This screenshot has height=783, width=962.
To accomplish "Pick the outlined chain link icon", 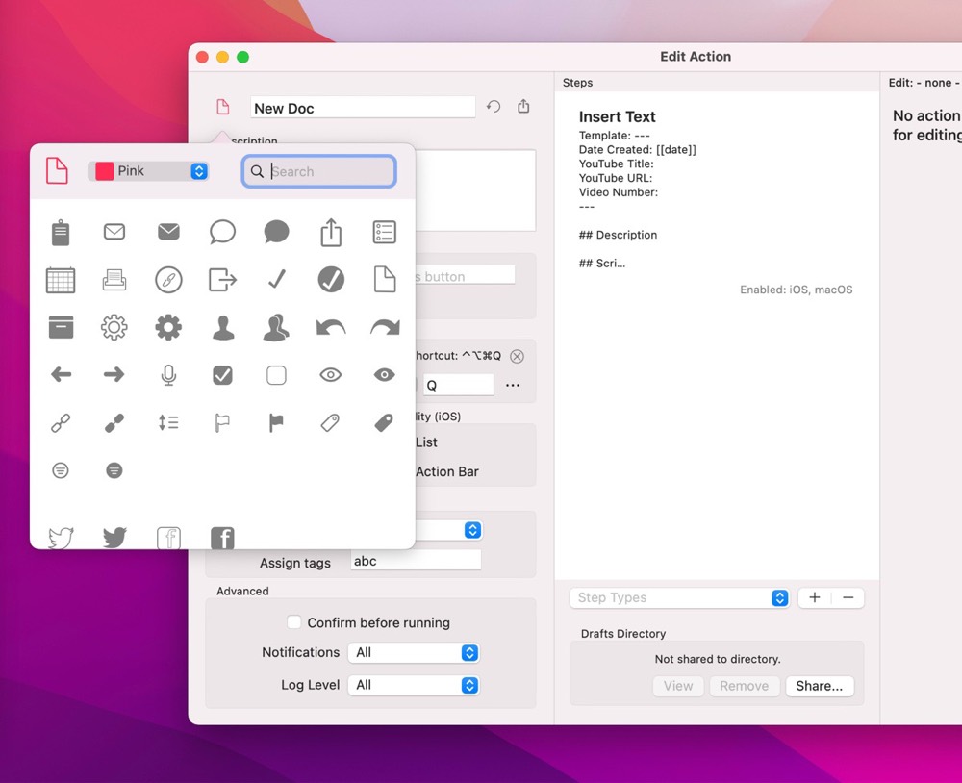I will (x=60, y=423).
